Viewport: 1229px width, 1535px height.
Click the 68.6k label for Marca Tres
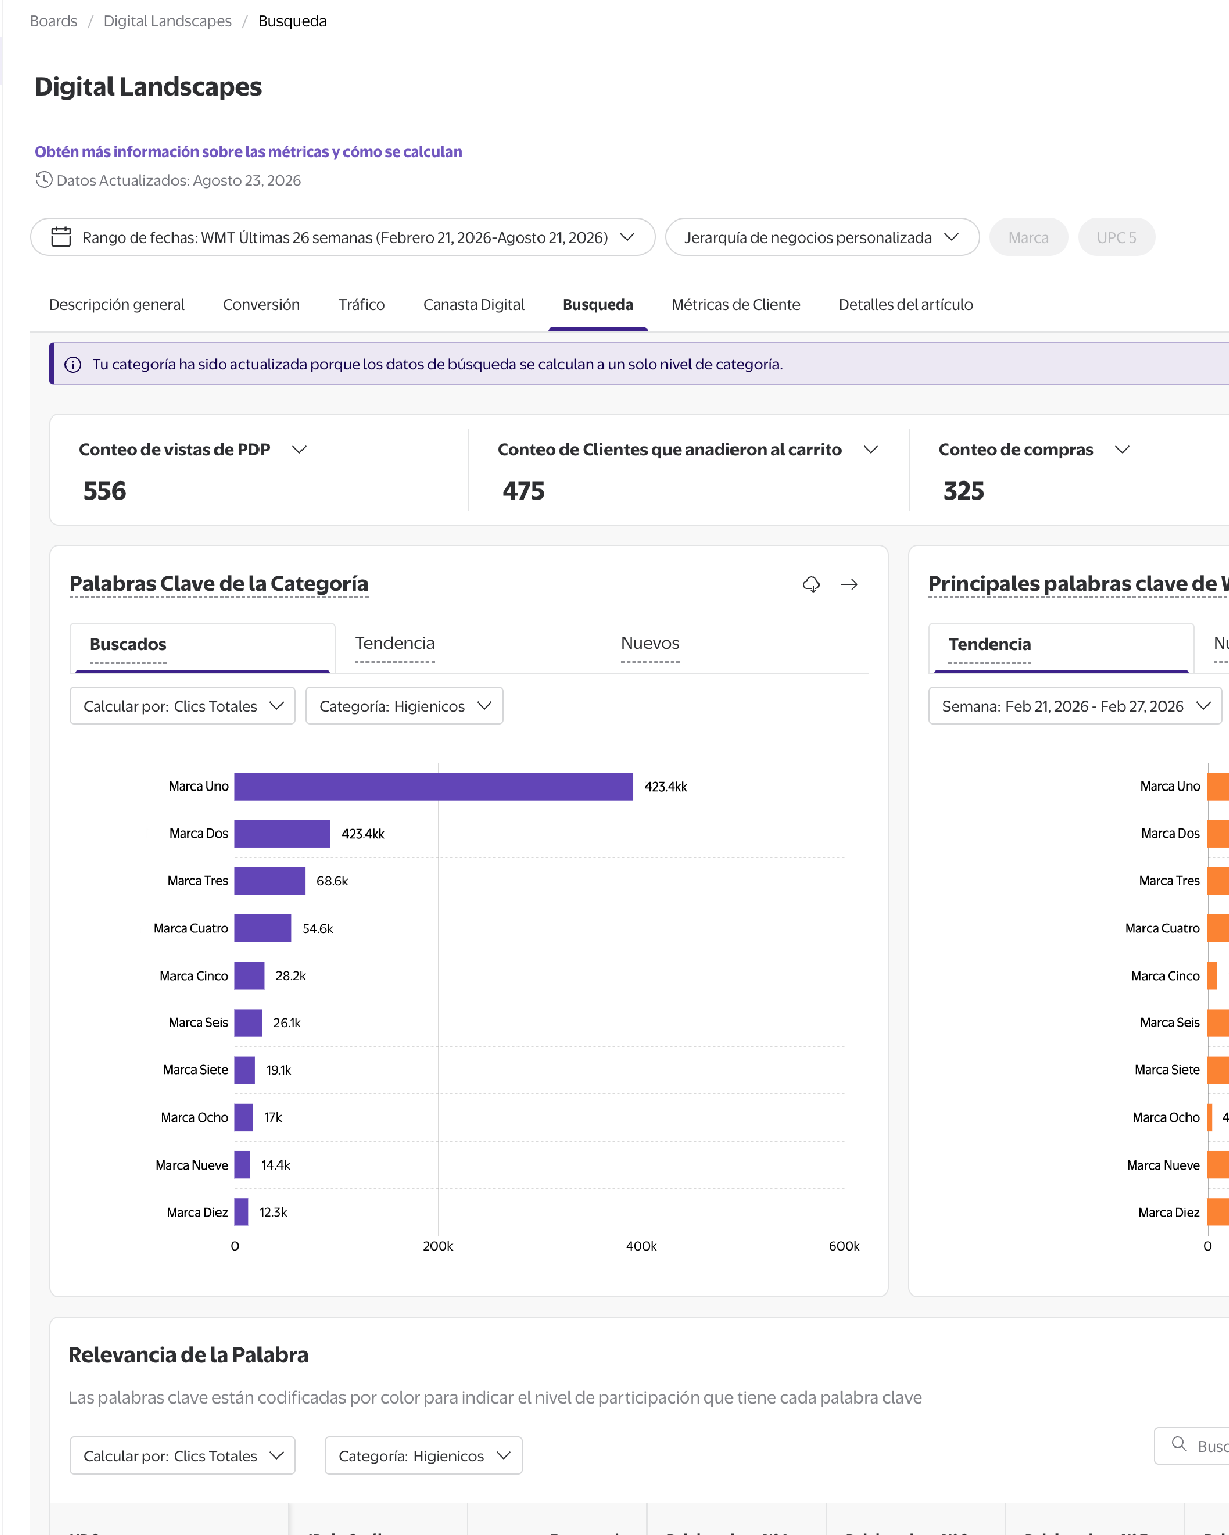click(333, 881)
